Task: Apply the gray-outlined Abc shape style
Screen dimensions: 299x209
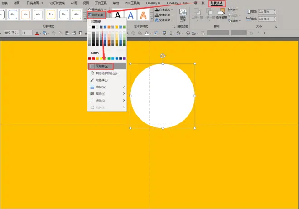Action: (39, 15)
